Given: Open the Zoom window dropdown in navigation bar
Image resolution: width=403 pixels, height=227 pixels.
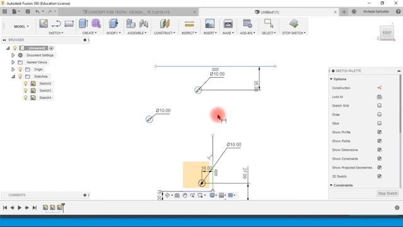Looking at the screenshot, I should point(205,195).
